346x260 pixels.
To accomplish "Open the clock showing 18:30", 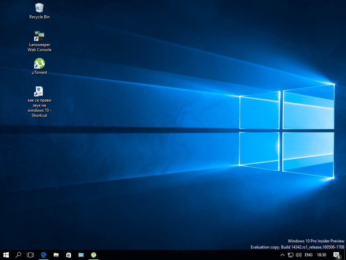I will 321,255.
